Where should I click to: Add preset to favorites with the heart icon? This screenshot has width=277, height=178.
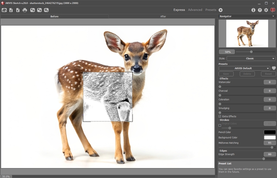tap(274, 68)
